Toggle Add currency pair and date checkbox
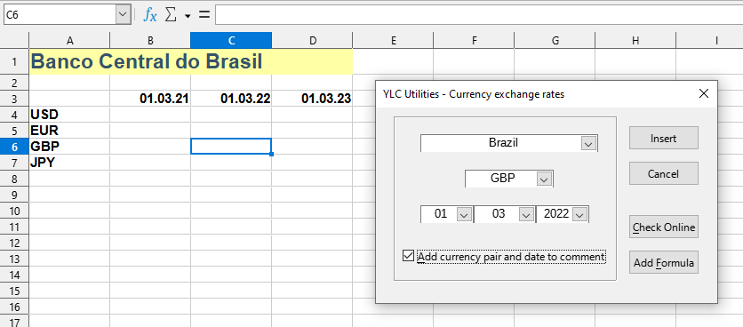Image resolution: width=743 pixels, height=327 pixels. point(408,257)
